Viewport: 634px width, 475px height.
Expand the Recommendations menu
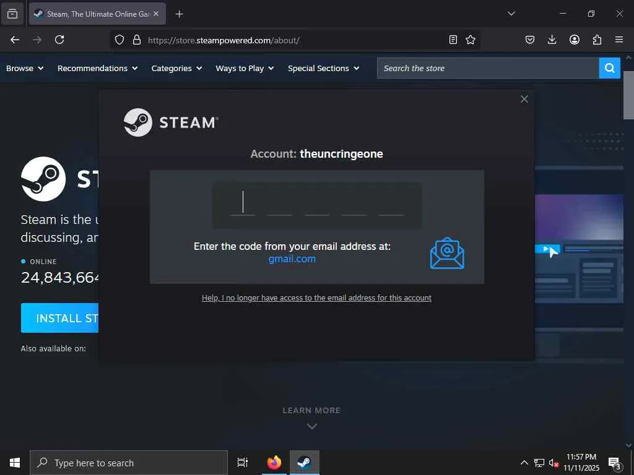tap(97, 68)
